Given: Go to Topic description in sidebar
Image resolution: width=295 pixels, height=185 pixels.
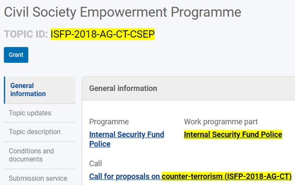Looking at the screenshot, I should (x=35, y=132).
